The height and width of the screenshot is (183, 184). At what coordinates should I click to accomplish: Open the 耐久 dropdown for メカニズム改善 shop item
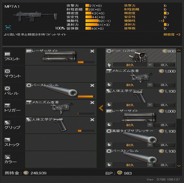tap(150, 85)
